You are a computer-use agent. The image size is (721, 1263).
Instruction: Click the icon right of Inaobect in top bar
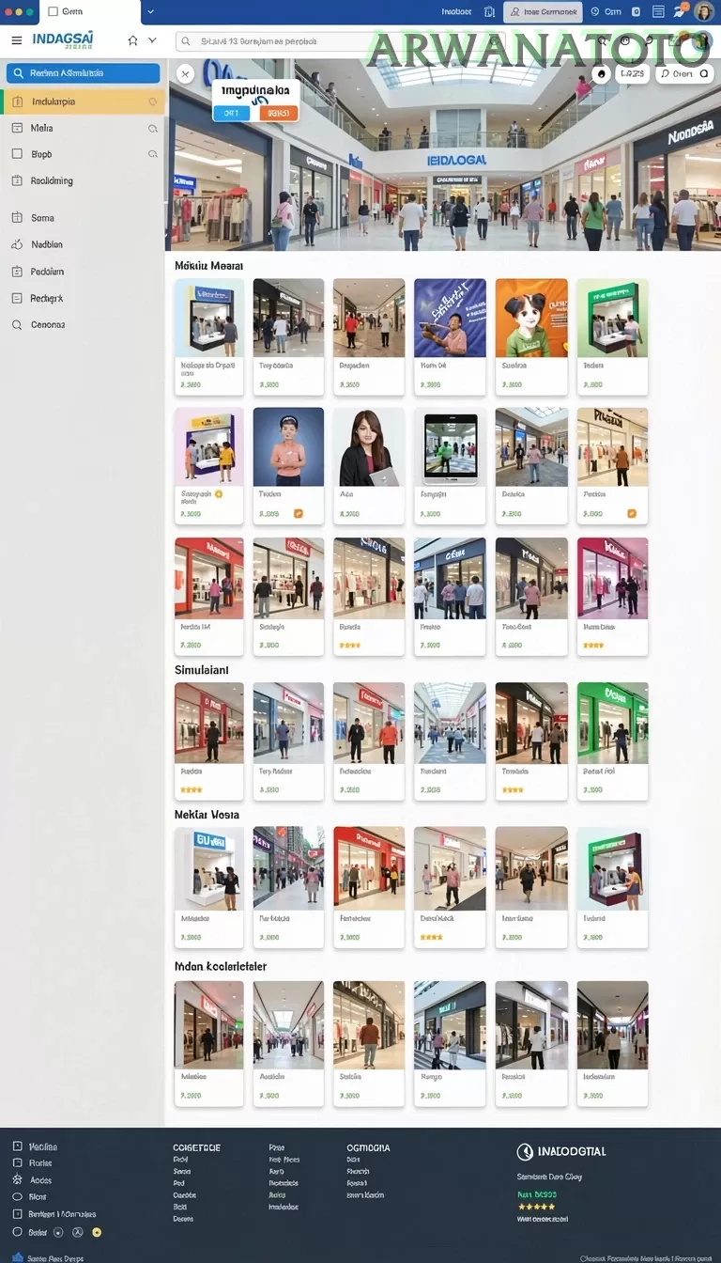pyautogui.click(x=489, y=12)
